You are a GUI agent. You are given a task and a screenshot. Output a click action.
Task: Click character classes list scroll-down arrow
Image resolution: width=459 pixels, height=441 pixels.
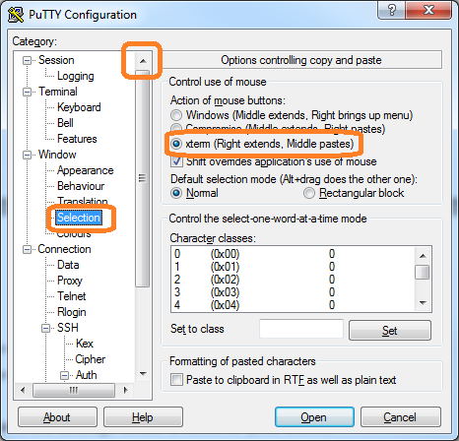(x=423, y=302)
